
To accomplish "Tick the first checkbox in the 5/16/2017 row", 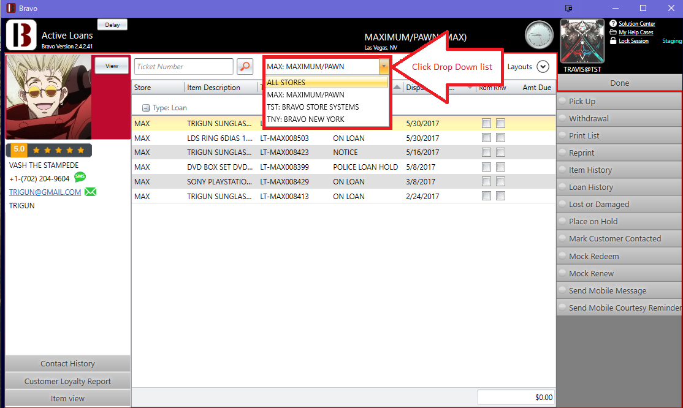I will point(487,153).
